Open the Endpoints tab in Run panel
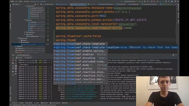Screen dimensions: 189x106 pos(28,58)
